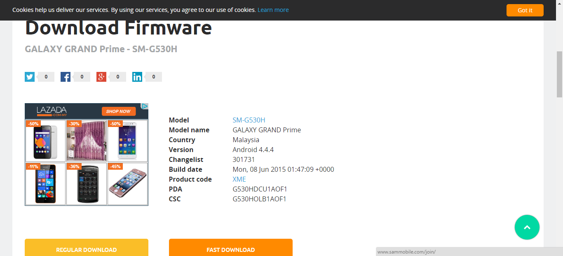Click the Twitter share icon
The height and width of the screenshot is (256, 563).
[x=30, y=77]
